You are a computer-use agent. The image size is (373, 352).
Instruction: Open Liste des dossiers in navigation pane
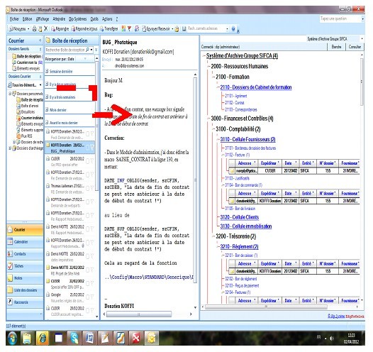pyautogui.click(x=25, y=290)
